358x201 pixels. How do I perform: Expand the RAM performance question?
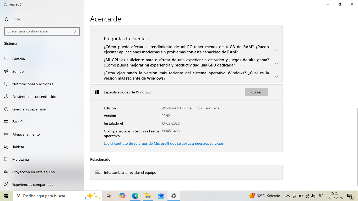point(276,50)
